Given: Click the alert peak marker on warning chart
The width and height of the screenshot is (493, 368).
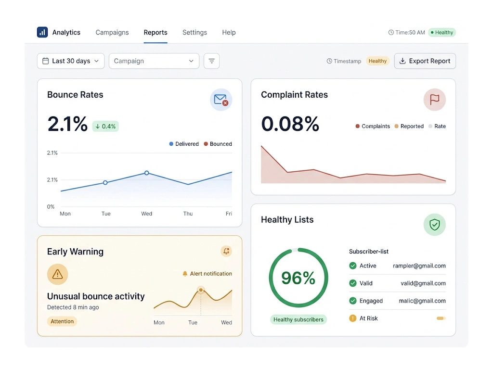Looking at the screenshot, I should tap(201, 290).
